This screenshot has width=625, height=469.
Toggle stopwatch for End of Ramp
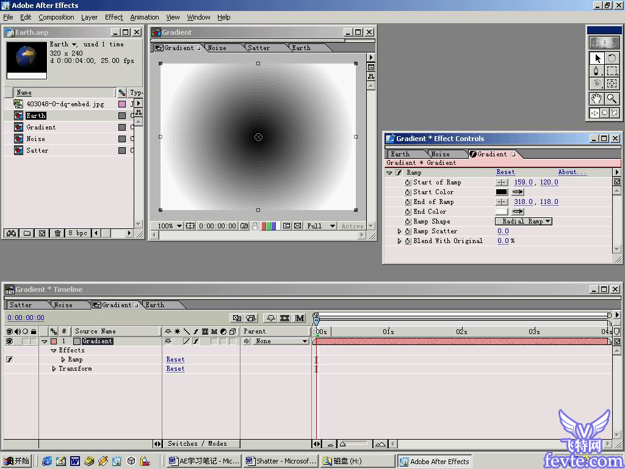coord(407,202)
